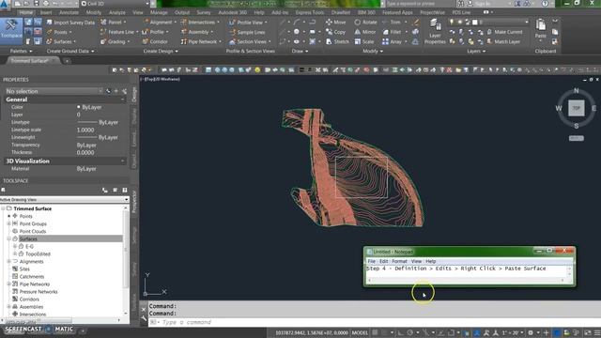This screenshot has width=601, height=338.
Task: Expand the Alignments tree node
Action: pyautogui.click(x=8, y=261)
